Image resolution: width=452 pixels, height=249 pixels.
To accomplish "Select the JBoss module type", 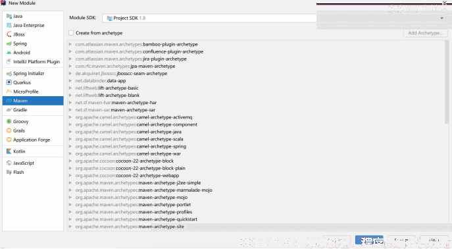I will click(18, 34).
